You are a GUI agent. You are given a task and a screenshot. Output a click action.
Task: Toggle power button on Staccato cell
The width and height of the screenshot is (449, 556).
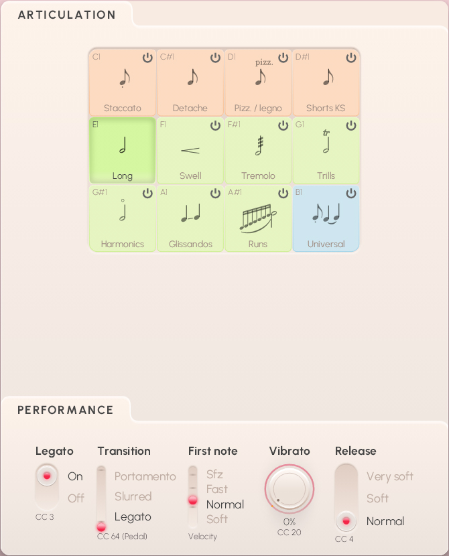point(147,58)
